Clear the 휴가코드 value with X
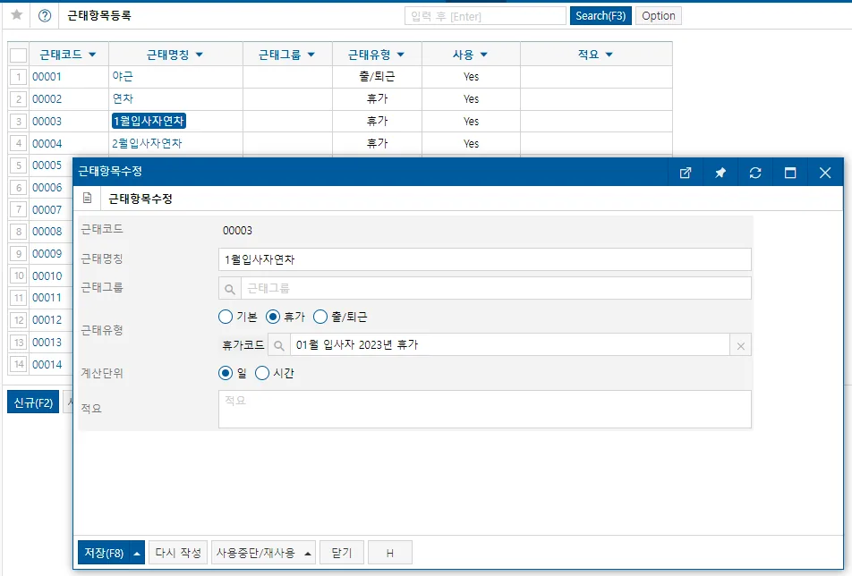Image resolution: width=852 pixels, height=576 pixels. point(741,346)
